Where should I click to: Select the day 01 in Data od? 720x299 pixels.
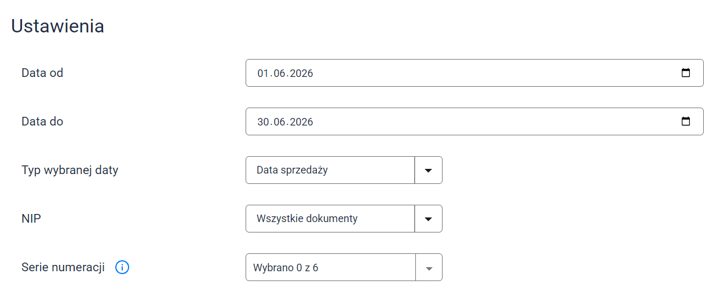coord(264,73)
